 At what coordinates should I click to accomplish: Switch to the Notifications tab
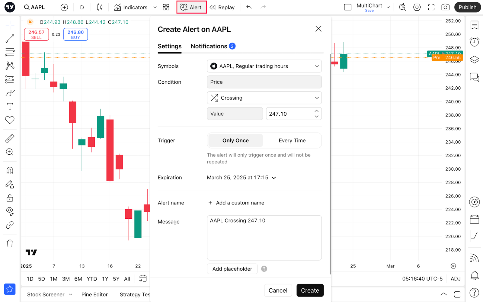click(x=213, y=46)
